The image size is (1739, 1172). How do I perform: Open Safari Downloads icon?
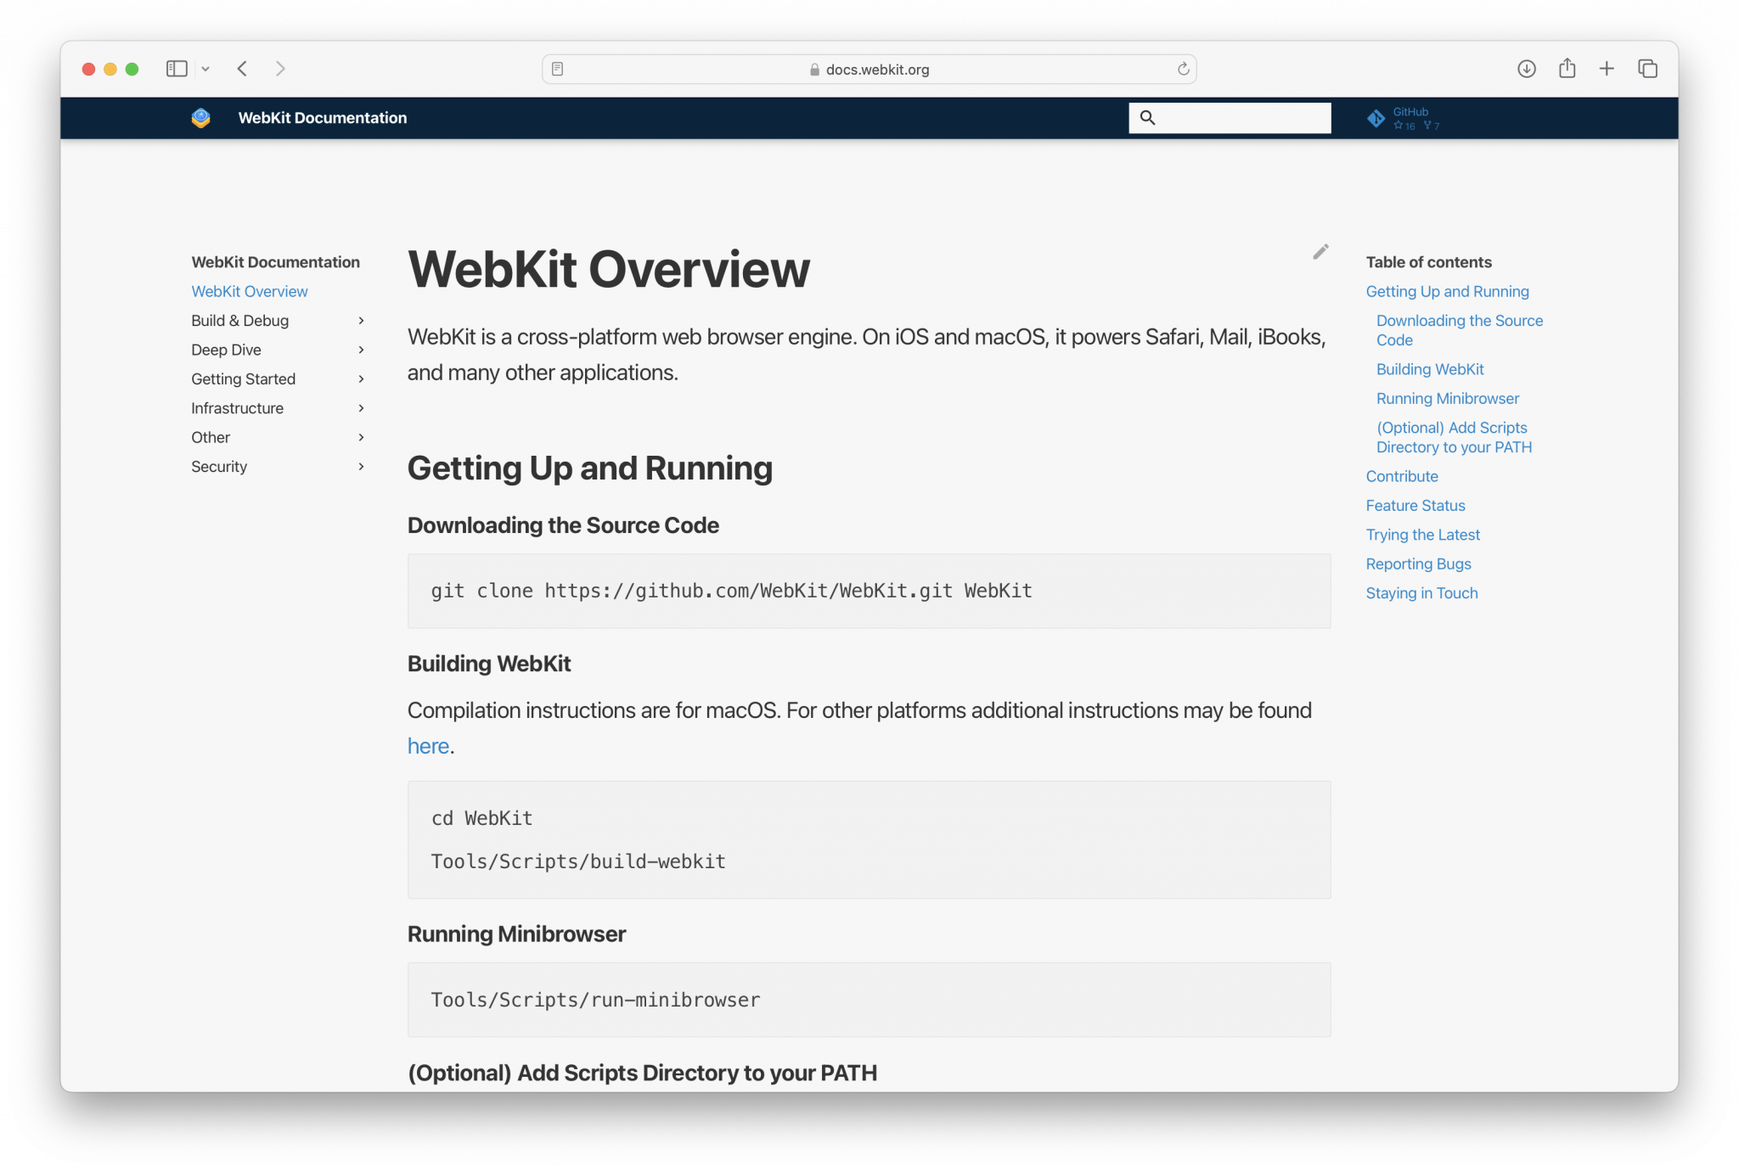click(1526, 69)
